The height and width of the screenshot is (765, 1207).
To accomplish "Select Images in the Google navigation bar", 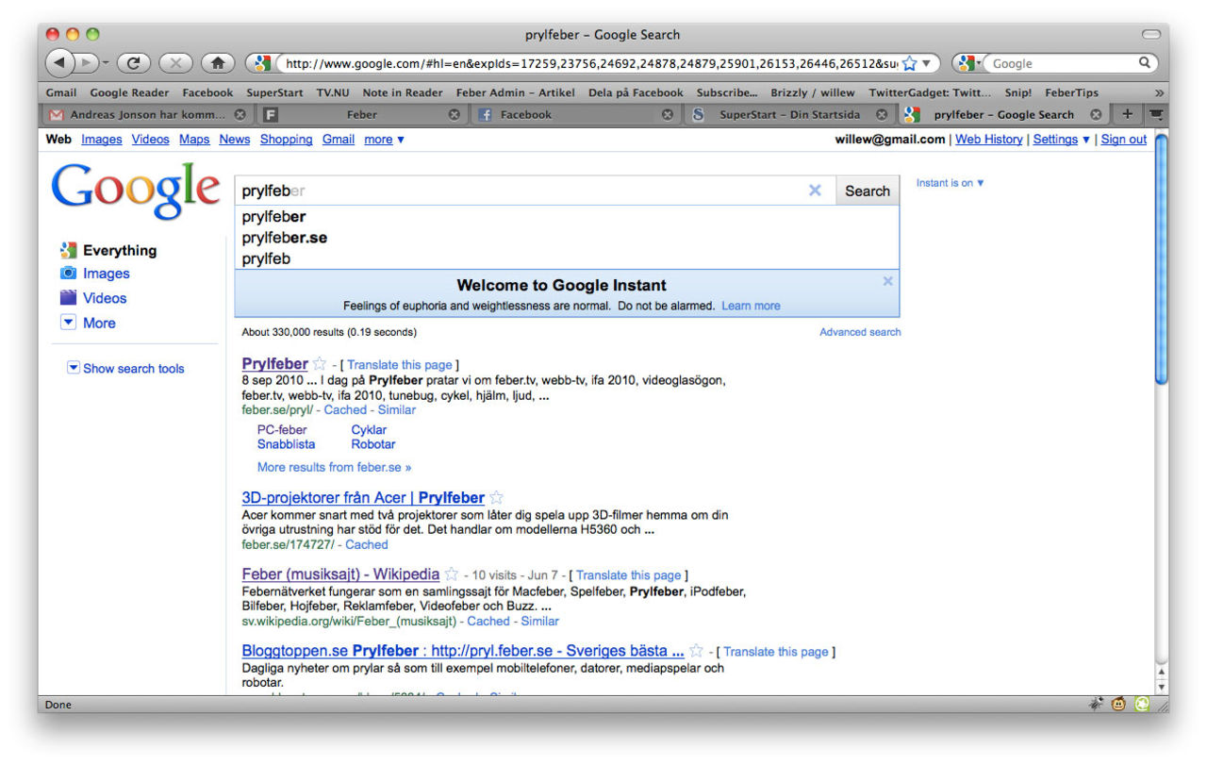I will (101, 139).
